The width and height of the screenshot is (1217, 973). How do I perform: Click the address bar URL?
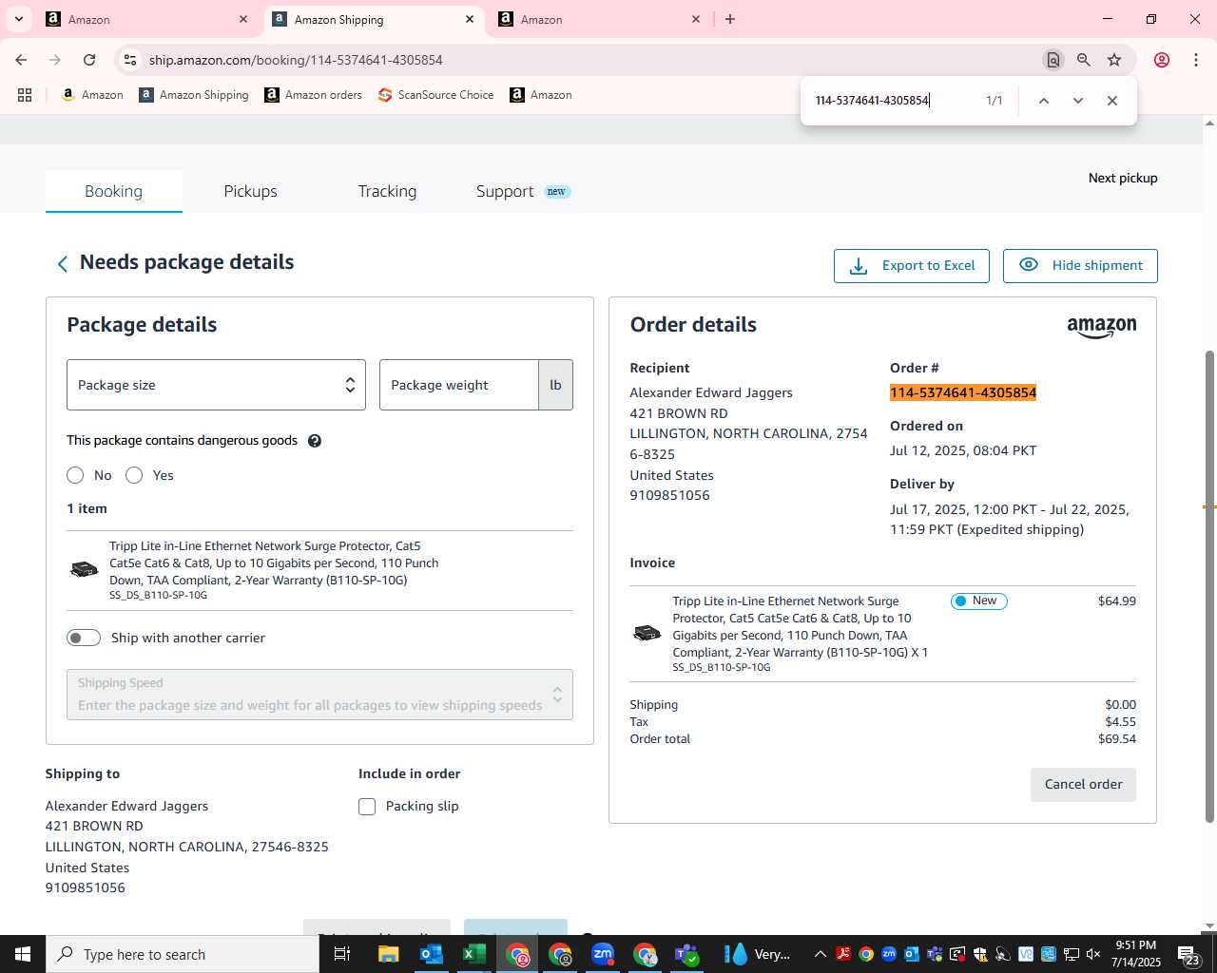[x=296, y=60]
